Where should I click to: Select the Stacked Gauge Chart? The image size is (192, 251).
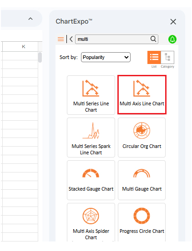91,180
